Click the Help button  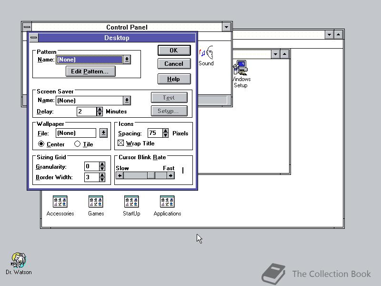click(x=174, y=79)
